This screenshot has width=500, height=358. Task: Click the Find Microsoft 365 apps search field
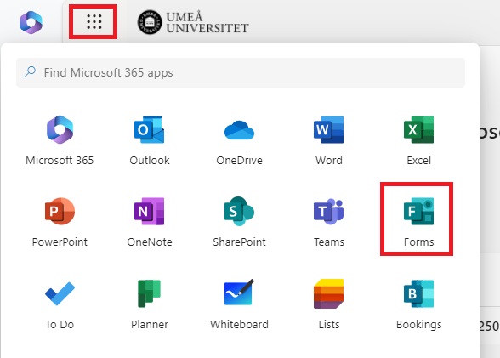pyautogui.click(x=241, y=72)
